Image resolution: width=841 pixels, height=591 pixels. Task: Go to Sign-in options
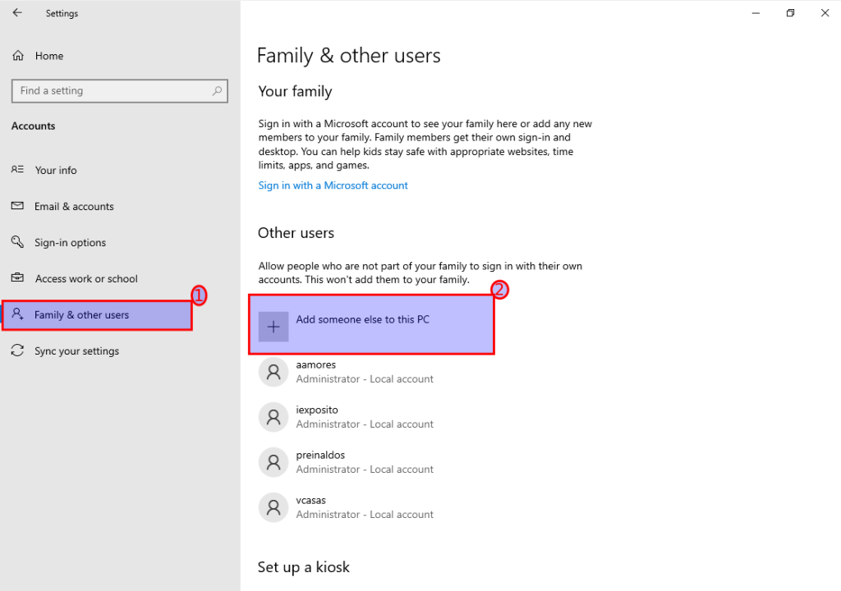pyautogui.click(x=70, y=243)
